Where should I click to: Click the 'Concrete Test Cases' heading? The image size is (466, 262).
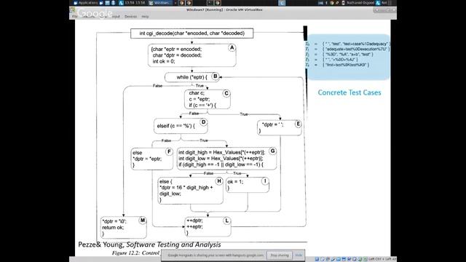[x=349, y=92]
